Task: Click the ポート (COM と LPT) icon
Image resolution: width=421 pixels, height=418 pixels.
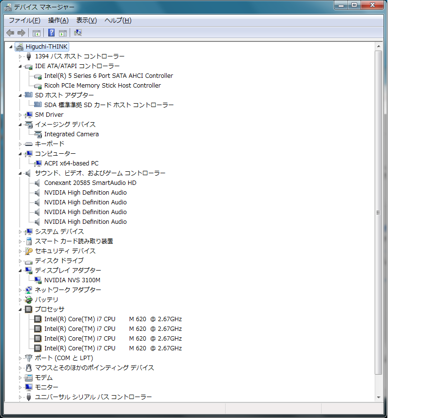Action: (28, 358)
